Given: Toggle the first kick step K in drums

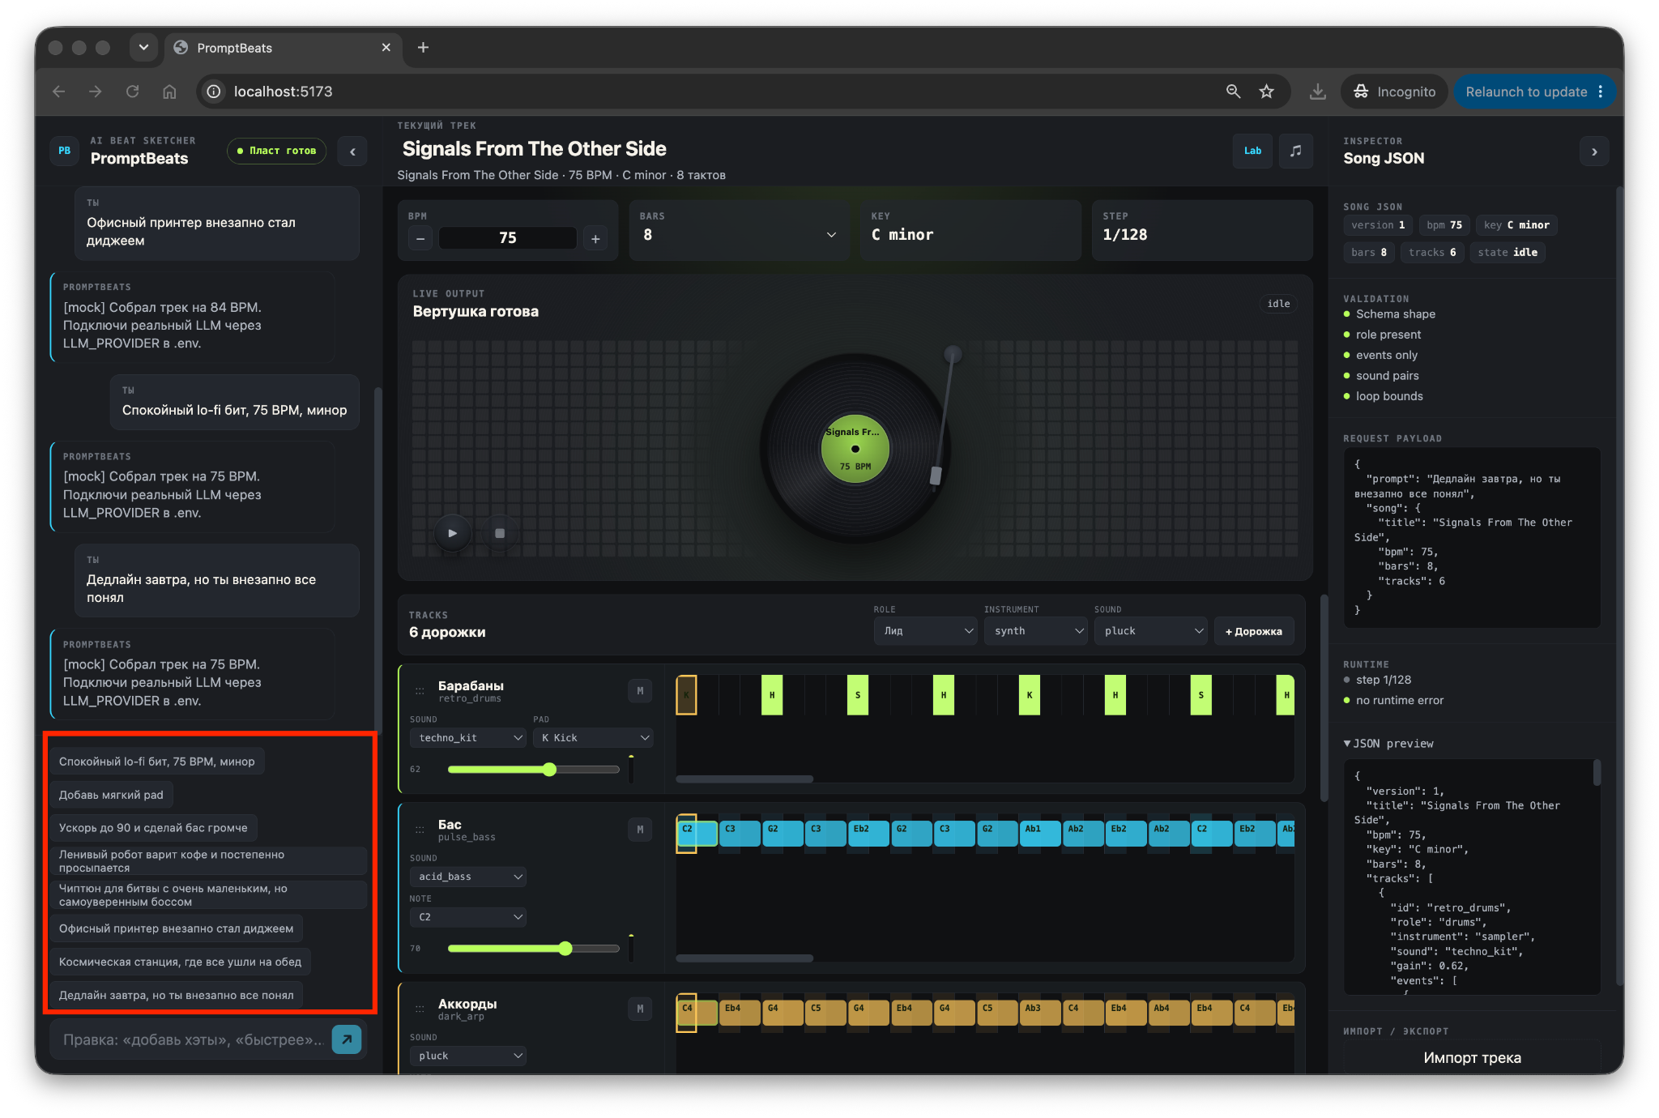Looking at the screenshot, I should [686, 695].
